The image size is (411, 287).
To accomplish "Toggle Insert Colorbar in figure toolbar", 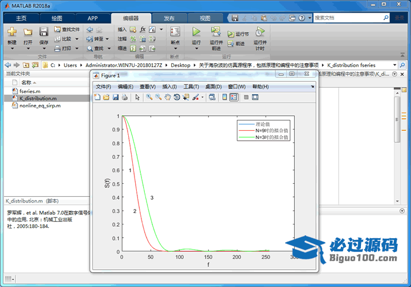I will point(225,98).
